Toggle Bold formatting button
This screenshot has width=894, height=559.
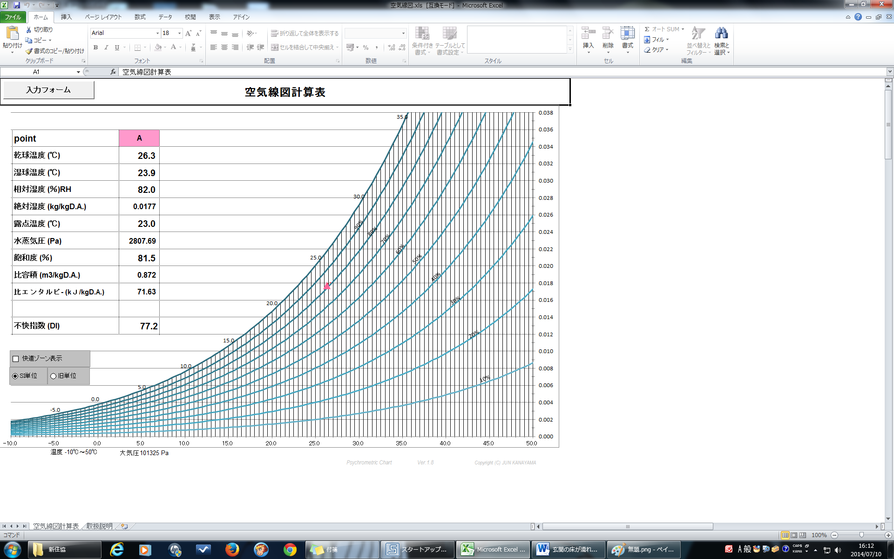click(x=95, y=48)
